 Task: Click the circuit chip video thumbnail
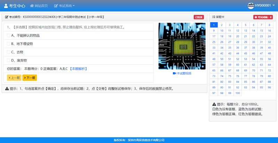[x=182, y=46]
